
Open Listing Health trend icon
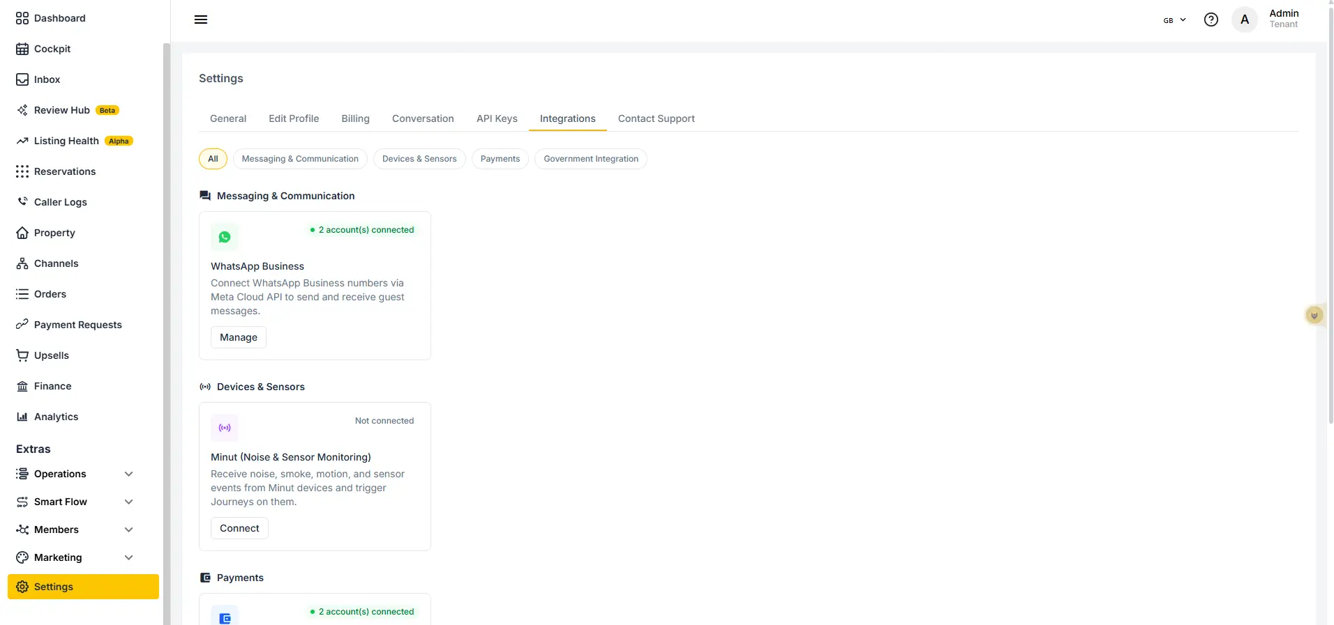coord(22,141)
